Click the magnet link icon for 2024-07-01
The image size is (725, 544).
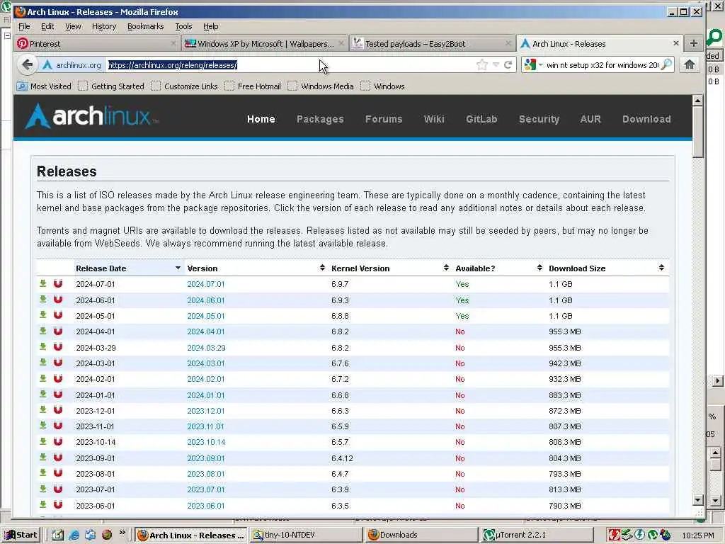pos(58,283)
